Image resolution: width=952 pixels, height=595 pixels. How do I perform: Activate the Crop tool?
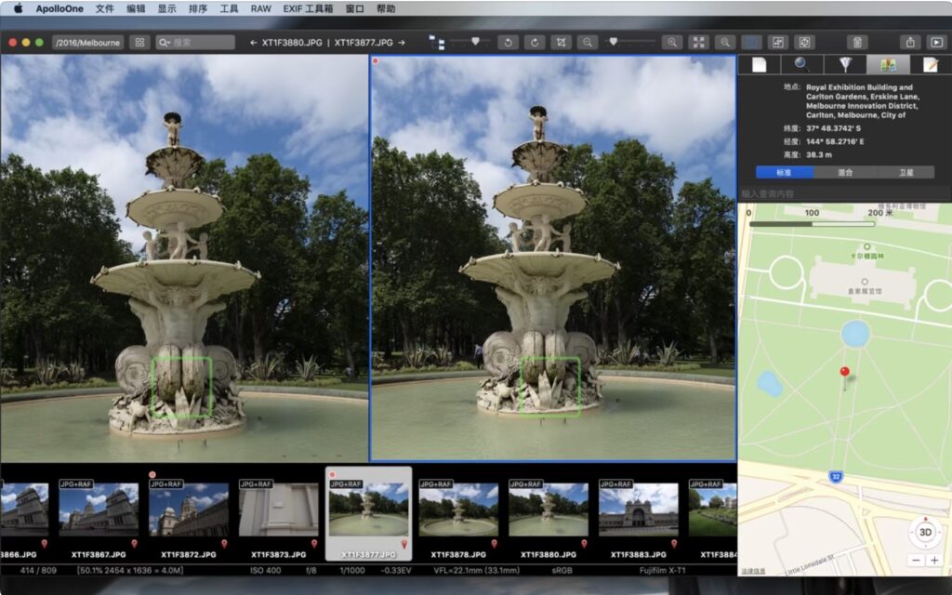[562, 41]
